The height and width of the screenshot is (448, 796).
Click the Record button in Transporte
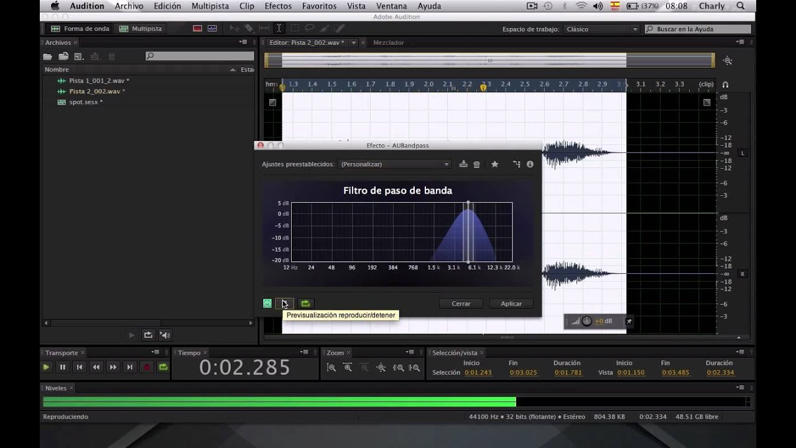click(x=147, y=367)
